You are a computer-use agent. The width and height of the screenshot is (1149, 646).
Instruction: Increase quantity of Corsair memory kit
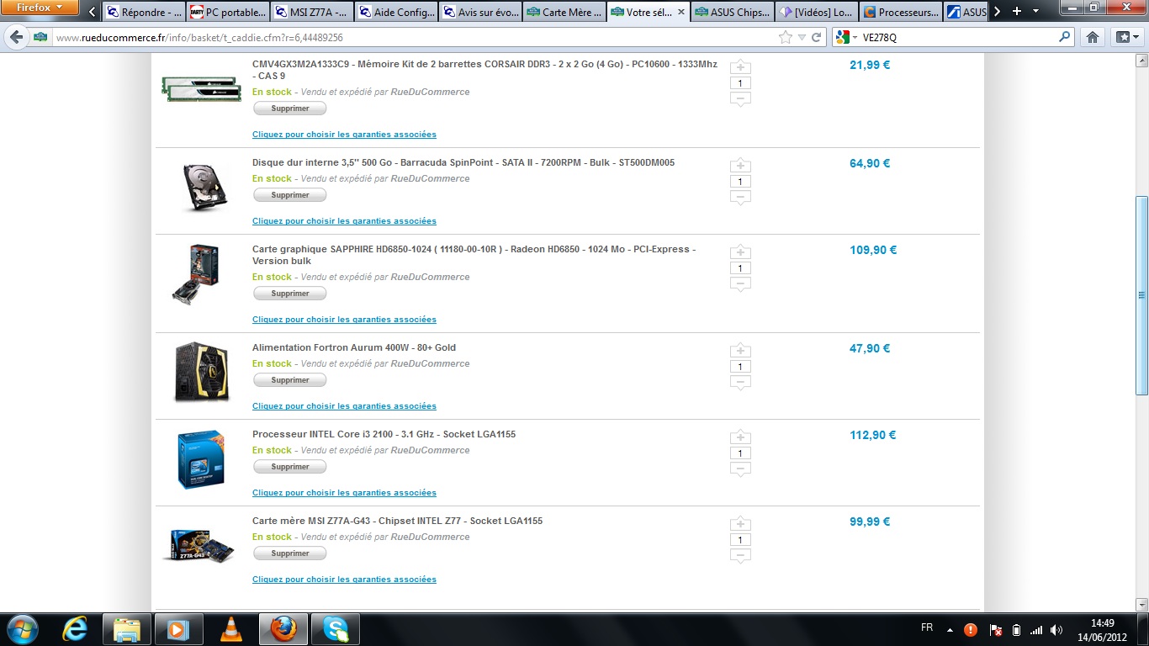(x=740, y=67)
